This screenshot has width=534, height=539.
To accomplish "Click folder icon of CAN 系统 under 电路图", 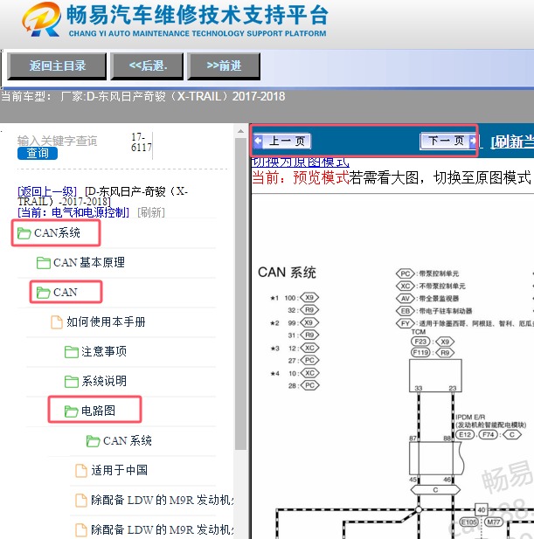I will (93, 441).
